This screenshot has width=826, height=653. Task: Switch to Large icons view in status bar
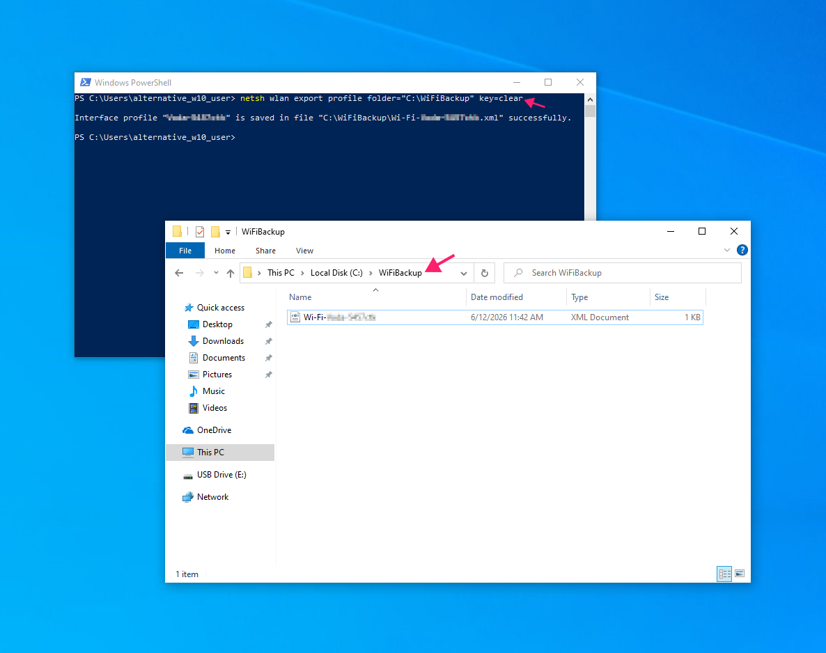740,574
